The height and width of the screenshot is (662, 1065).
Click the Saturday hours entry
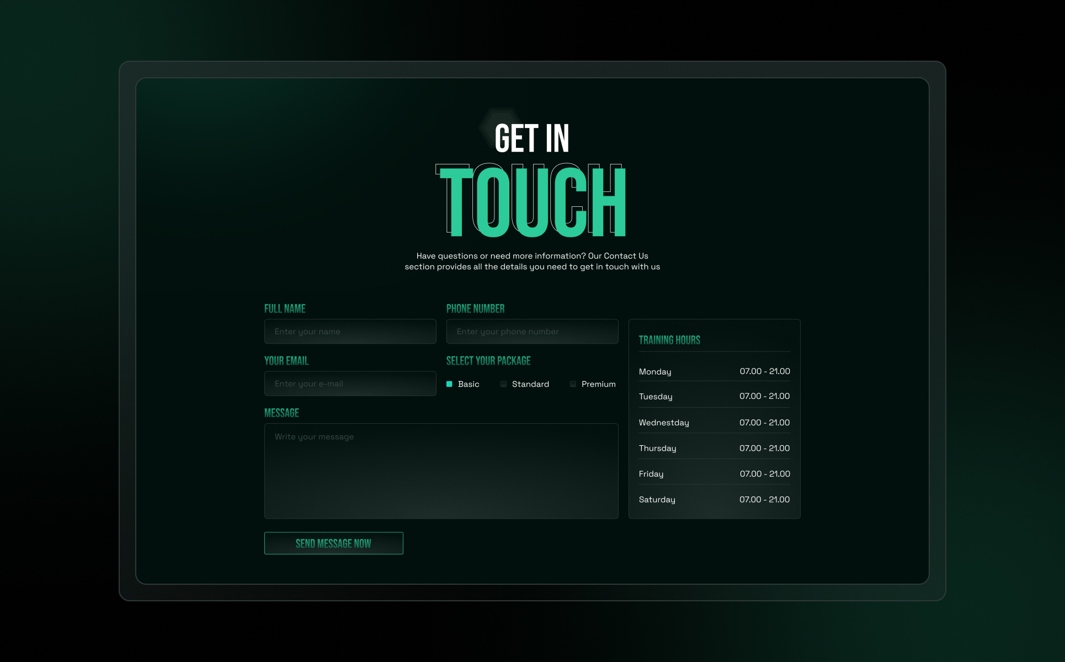tap(714, 499)
